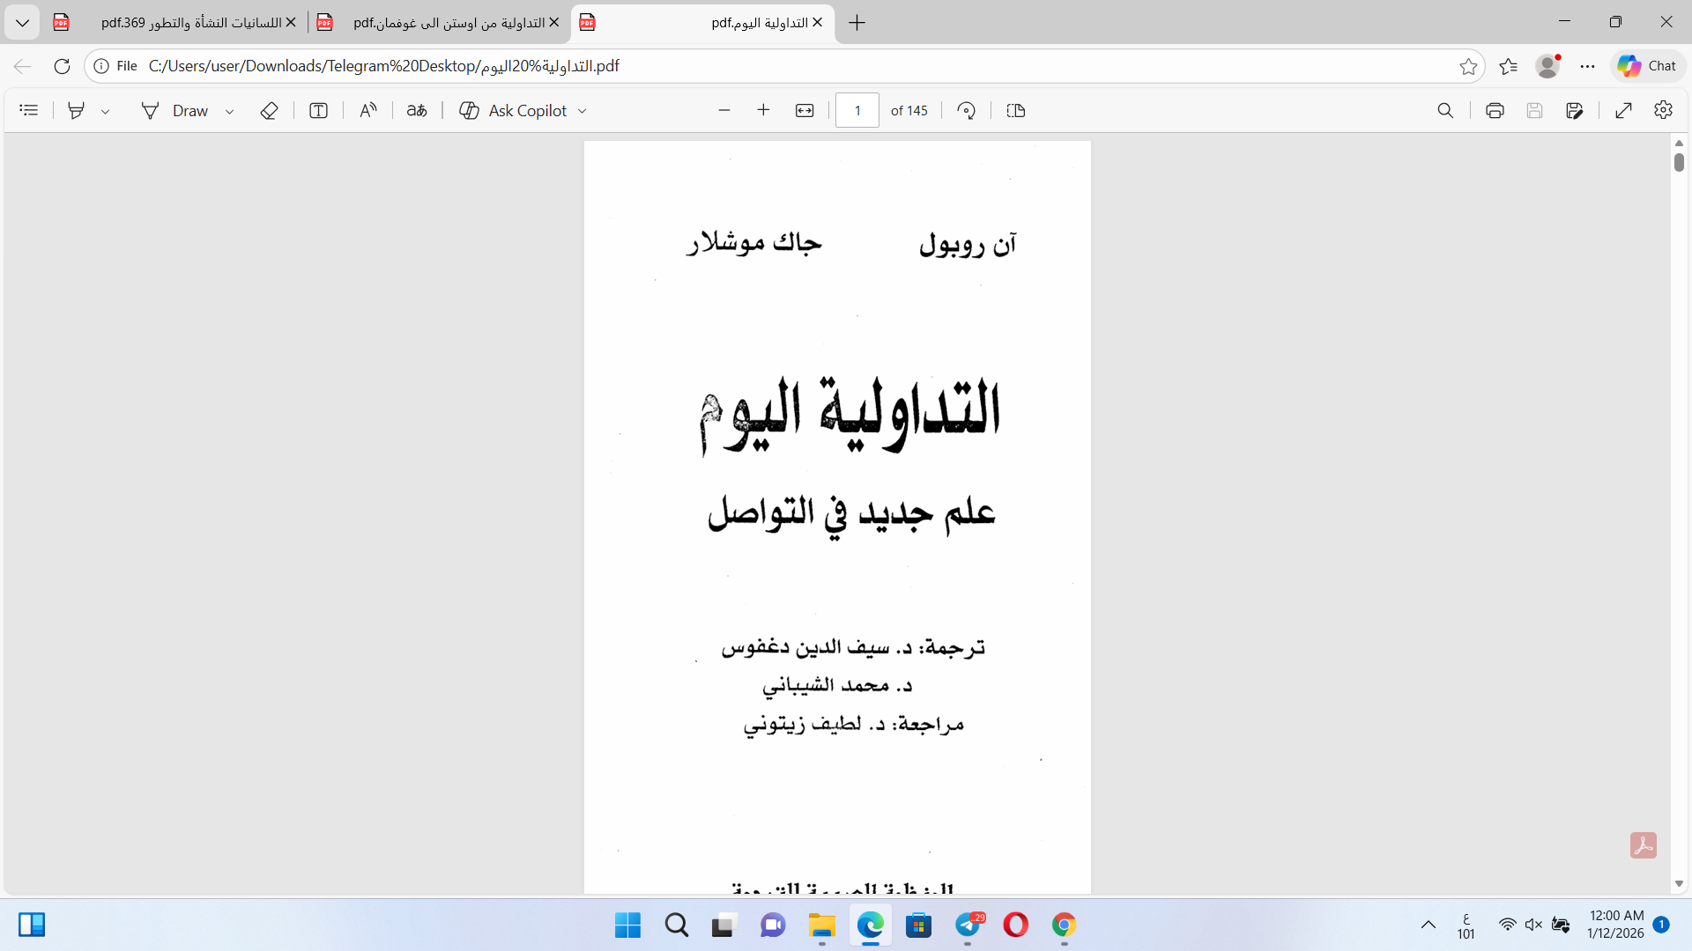Image resolution: width=1692 pixels, height=951 pixels.
Task: Open the Copilot Chat sidebar
Action: coord(1647,66)
